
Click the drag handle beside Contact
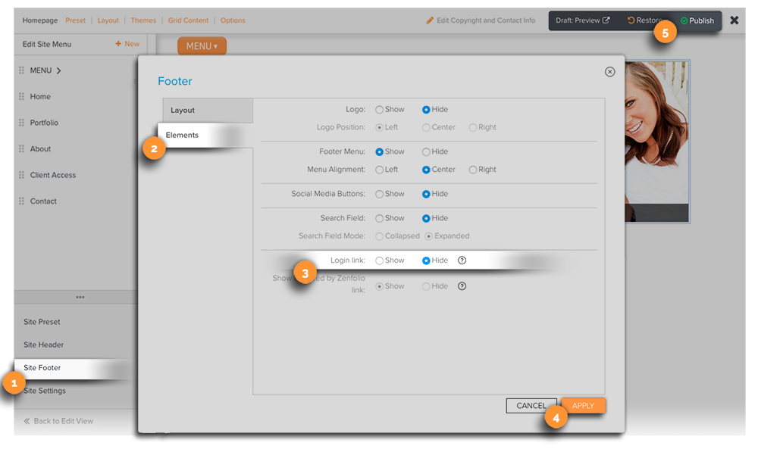click(x=21, y=201)
